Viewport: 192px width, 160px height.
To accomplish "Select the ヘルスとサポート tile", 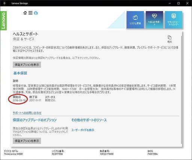I will [154, 20].
